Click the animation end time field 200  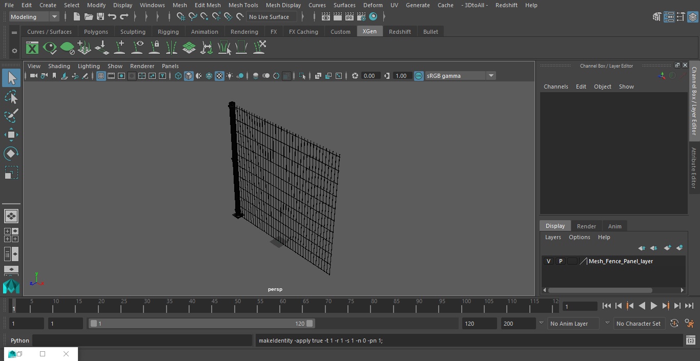519,324
